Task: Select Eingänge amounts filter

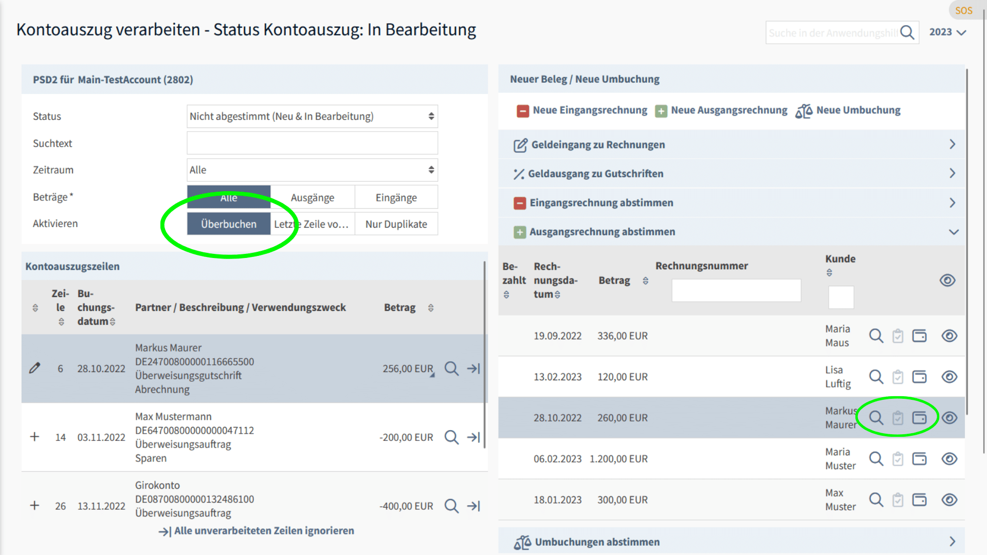Action: [396, 197]
